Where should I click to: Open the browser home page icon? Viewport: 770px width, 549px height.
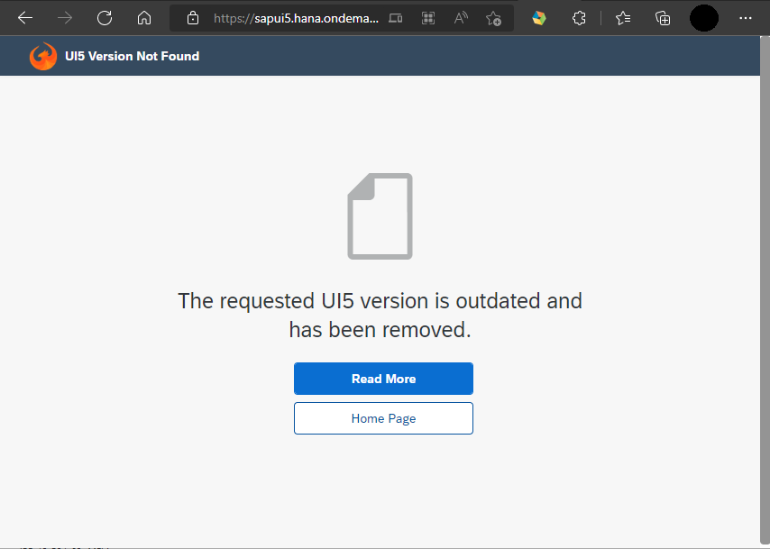[144, 18]
